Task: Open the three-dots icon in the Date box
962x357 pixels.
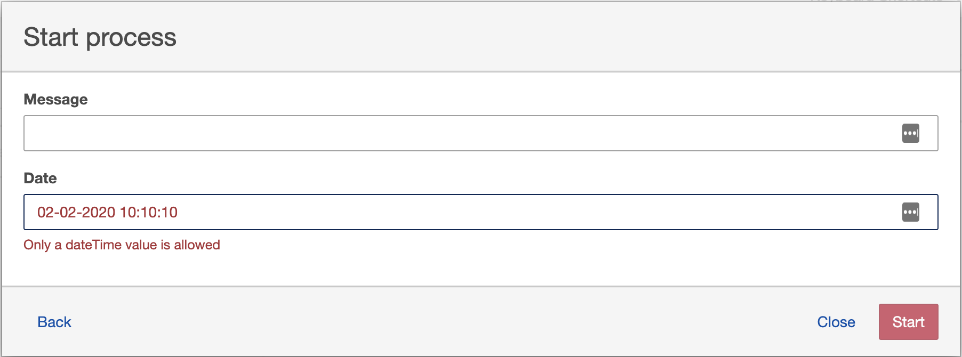Action: point(910,212)
